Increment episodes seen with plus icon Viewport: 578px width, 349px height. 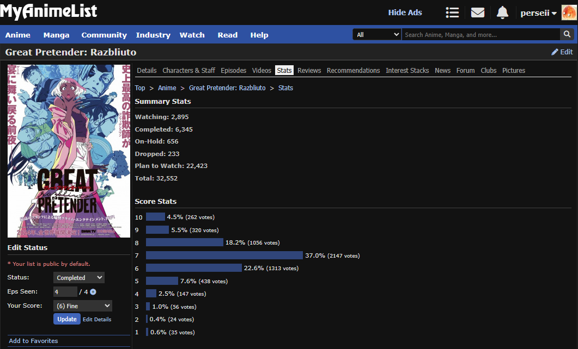(x=93, y=291)
